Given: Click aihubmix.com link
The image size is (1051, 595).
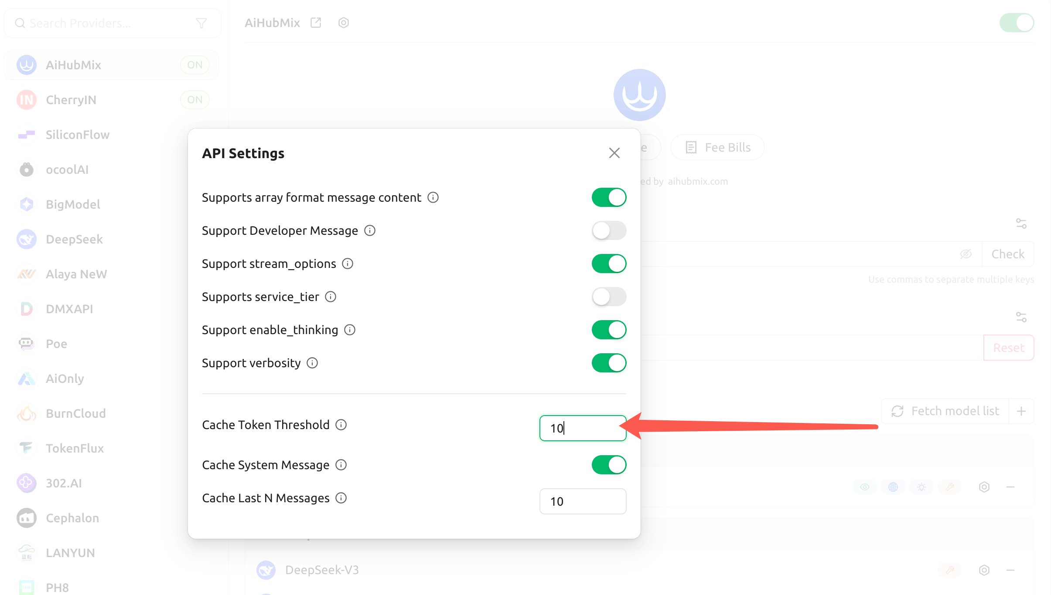Looking at the screenshot, I should click(x=698, y=181).
